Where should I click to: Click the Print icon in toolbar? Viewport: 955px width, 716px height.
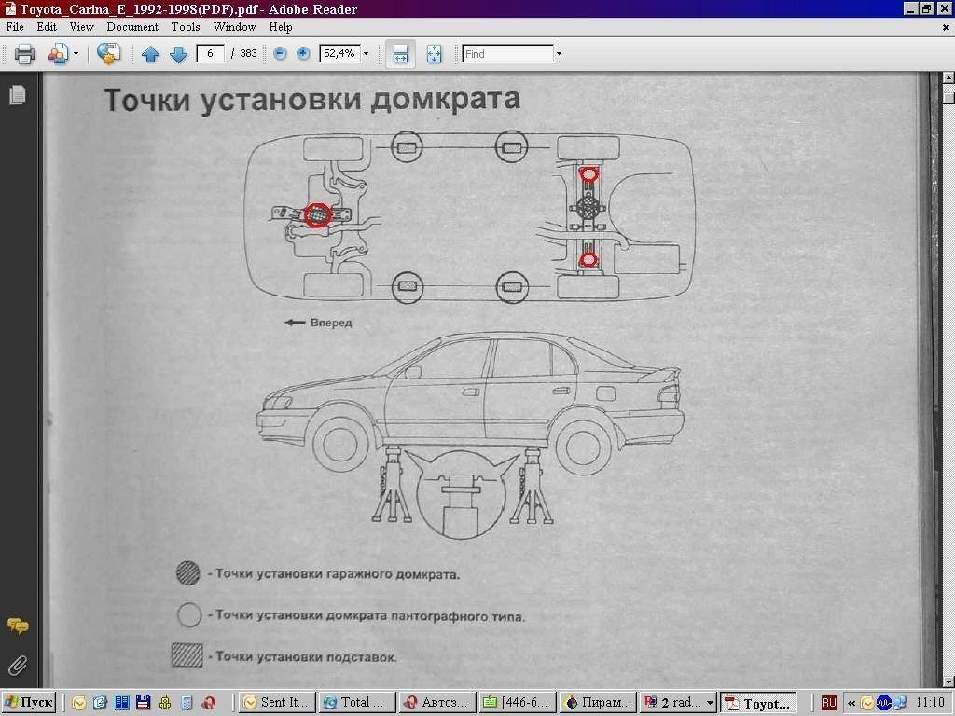coord(24,54)
